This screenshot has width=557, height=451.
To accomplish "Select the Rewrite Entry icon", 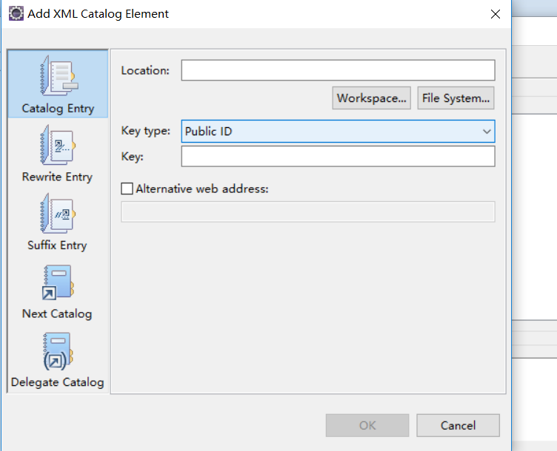I will (x=58, y=145).
